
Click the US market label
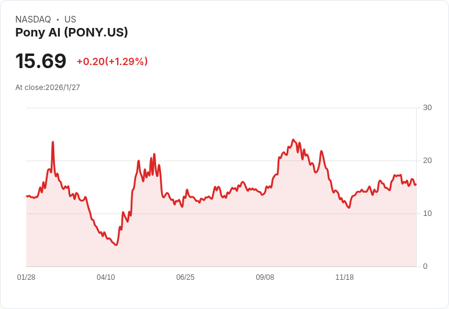coord(70,19)
